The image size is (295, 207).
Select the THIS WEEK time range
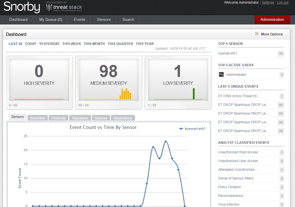[x=72, y=44]
